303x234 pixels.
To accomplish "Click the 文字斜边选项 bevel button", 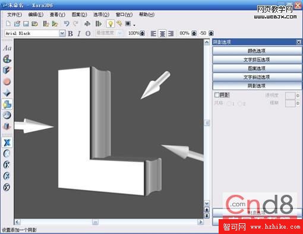I will pos(257,77).
